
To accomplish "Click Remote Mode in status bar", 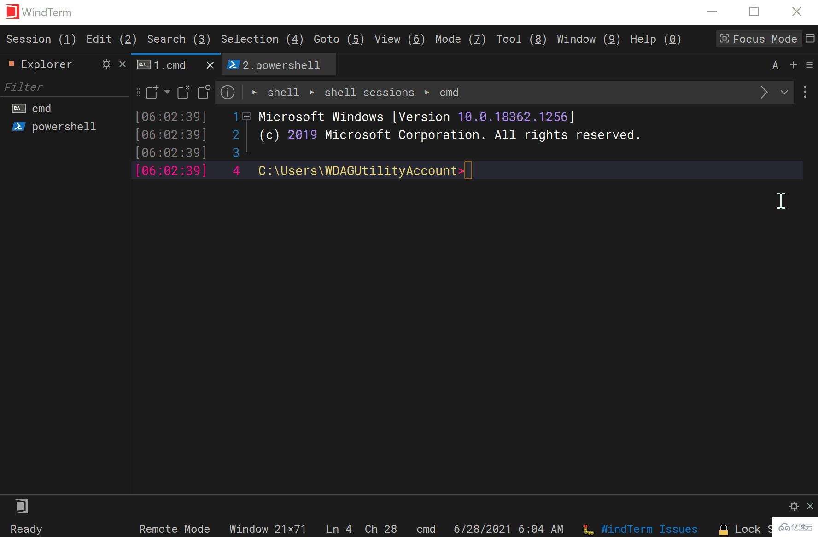I will click(x=175, y=529).
